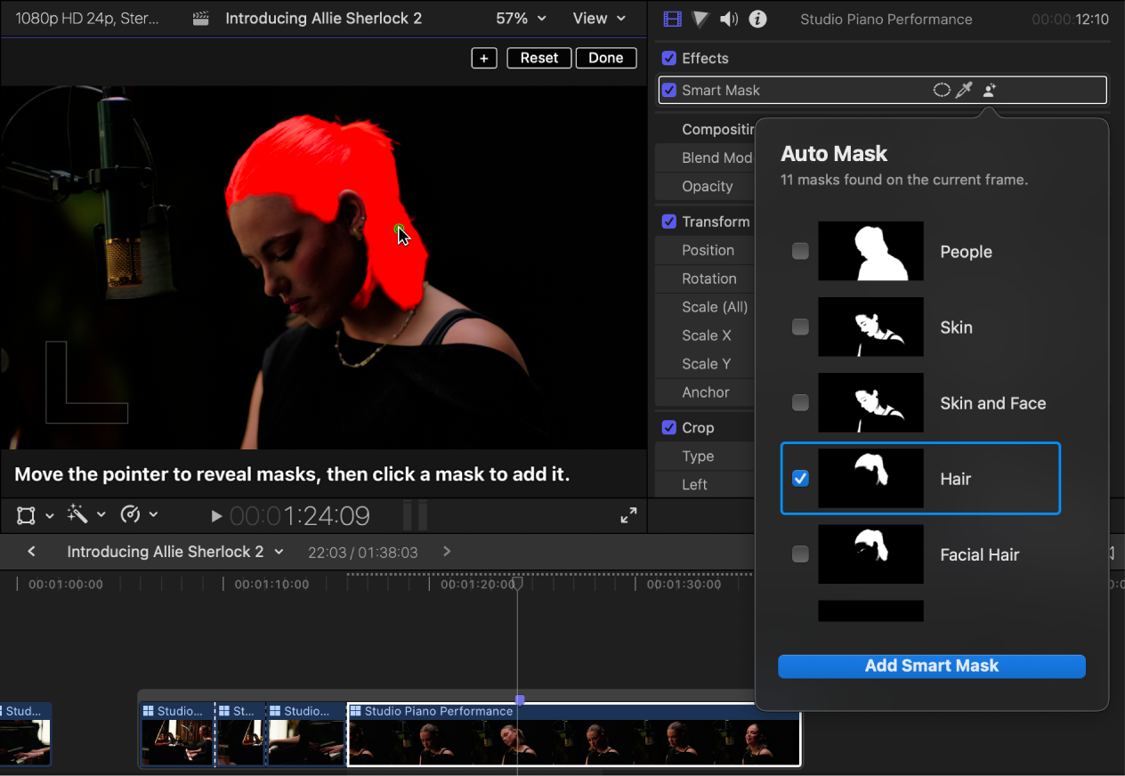Click the Scale Y parameter row
The height and width of the screenshot is (776, 1125).
click(705, 364)
